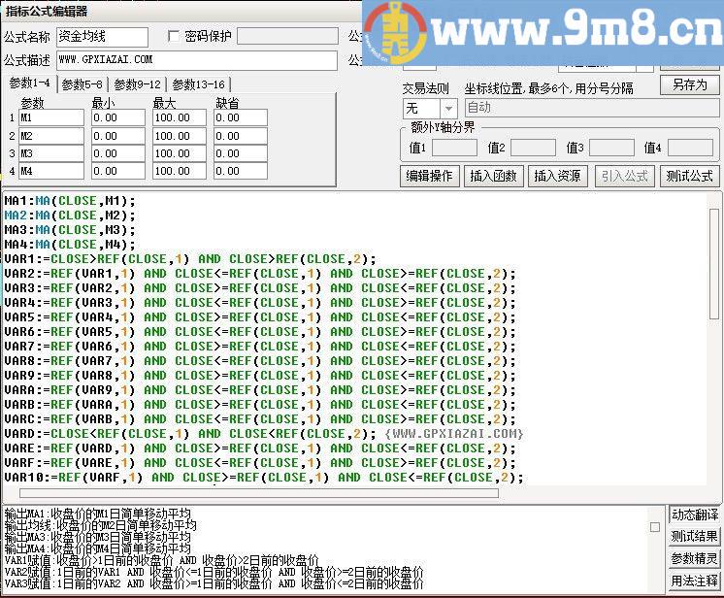Run 测试公式 to test the formula

click(x=689, y=176)
